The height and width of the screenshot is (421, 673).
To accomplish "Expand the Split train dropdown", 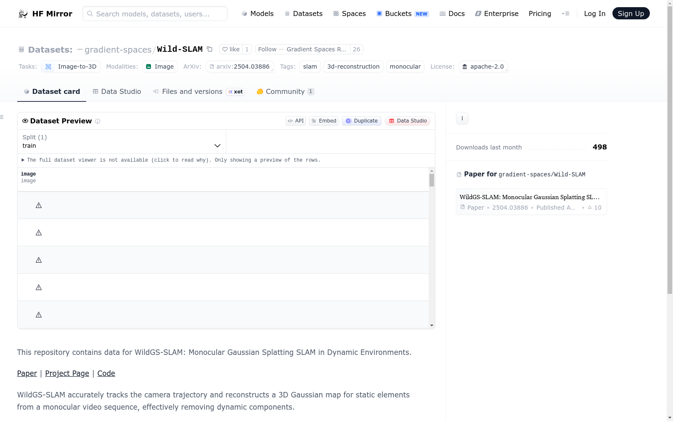I will coord(122,141).
